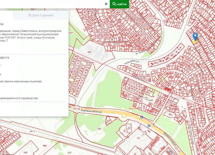Select the value ending 489174 in the panel
Viewport: 215px width, 155px height.
click(x=4, y=58)
